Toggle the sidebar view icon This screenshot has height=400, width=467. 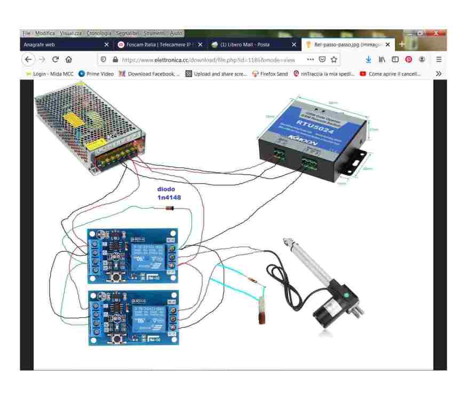click(x=395, y=60)
